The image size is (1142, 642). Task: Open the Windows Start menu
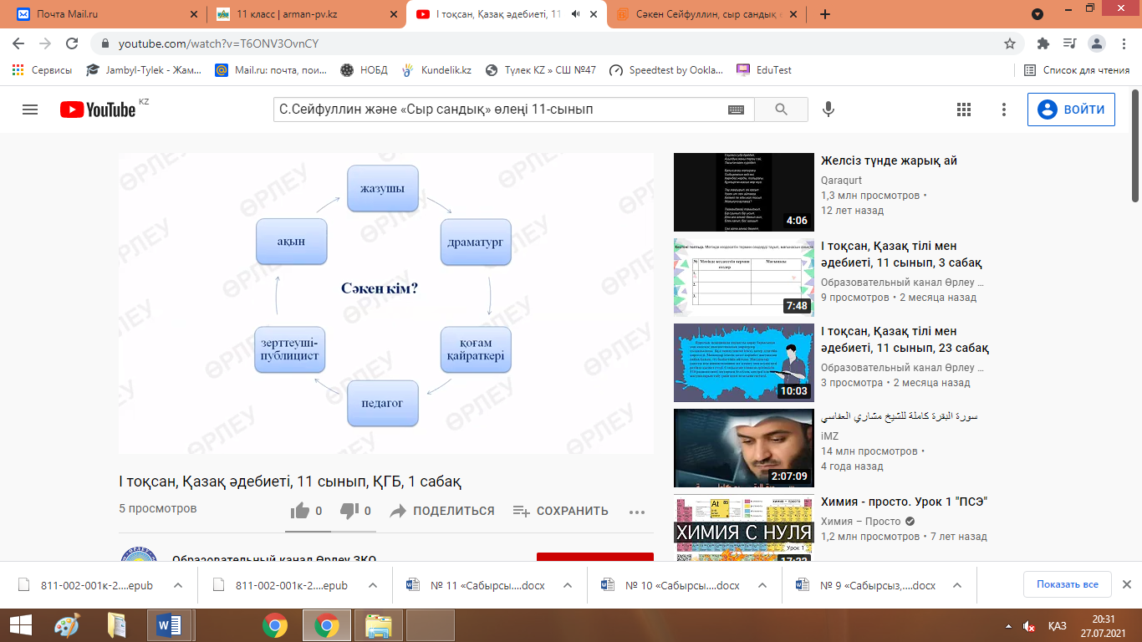click(x=20, y=625)
